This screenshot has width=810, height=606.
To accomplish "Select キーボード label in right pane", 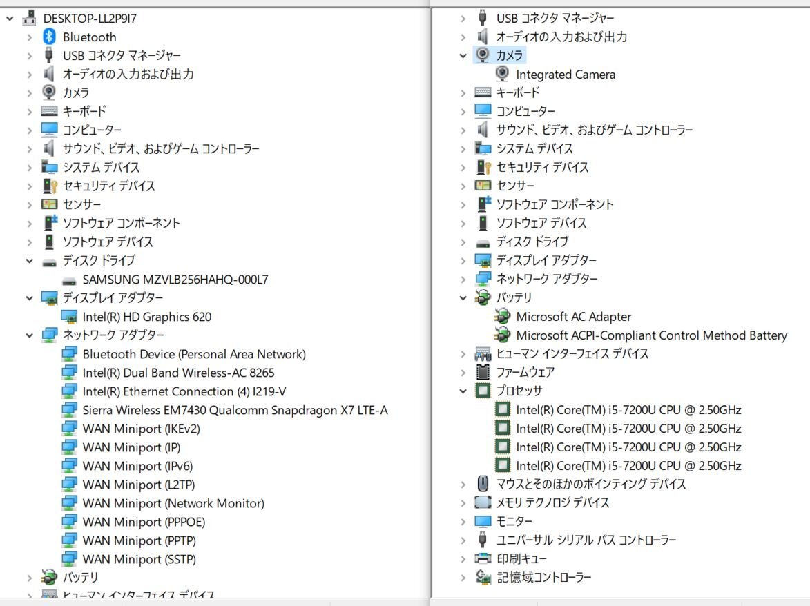I will 518,92.
